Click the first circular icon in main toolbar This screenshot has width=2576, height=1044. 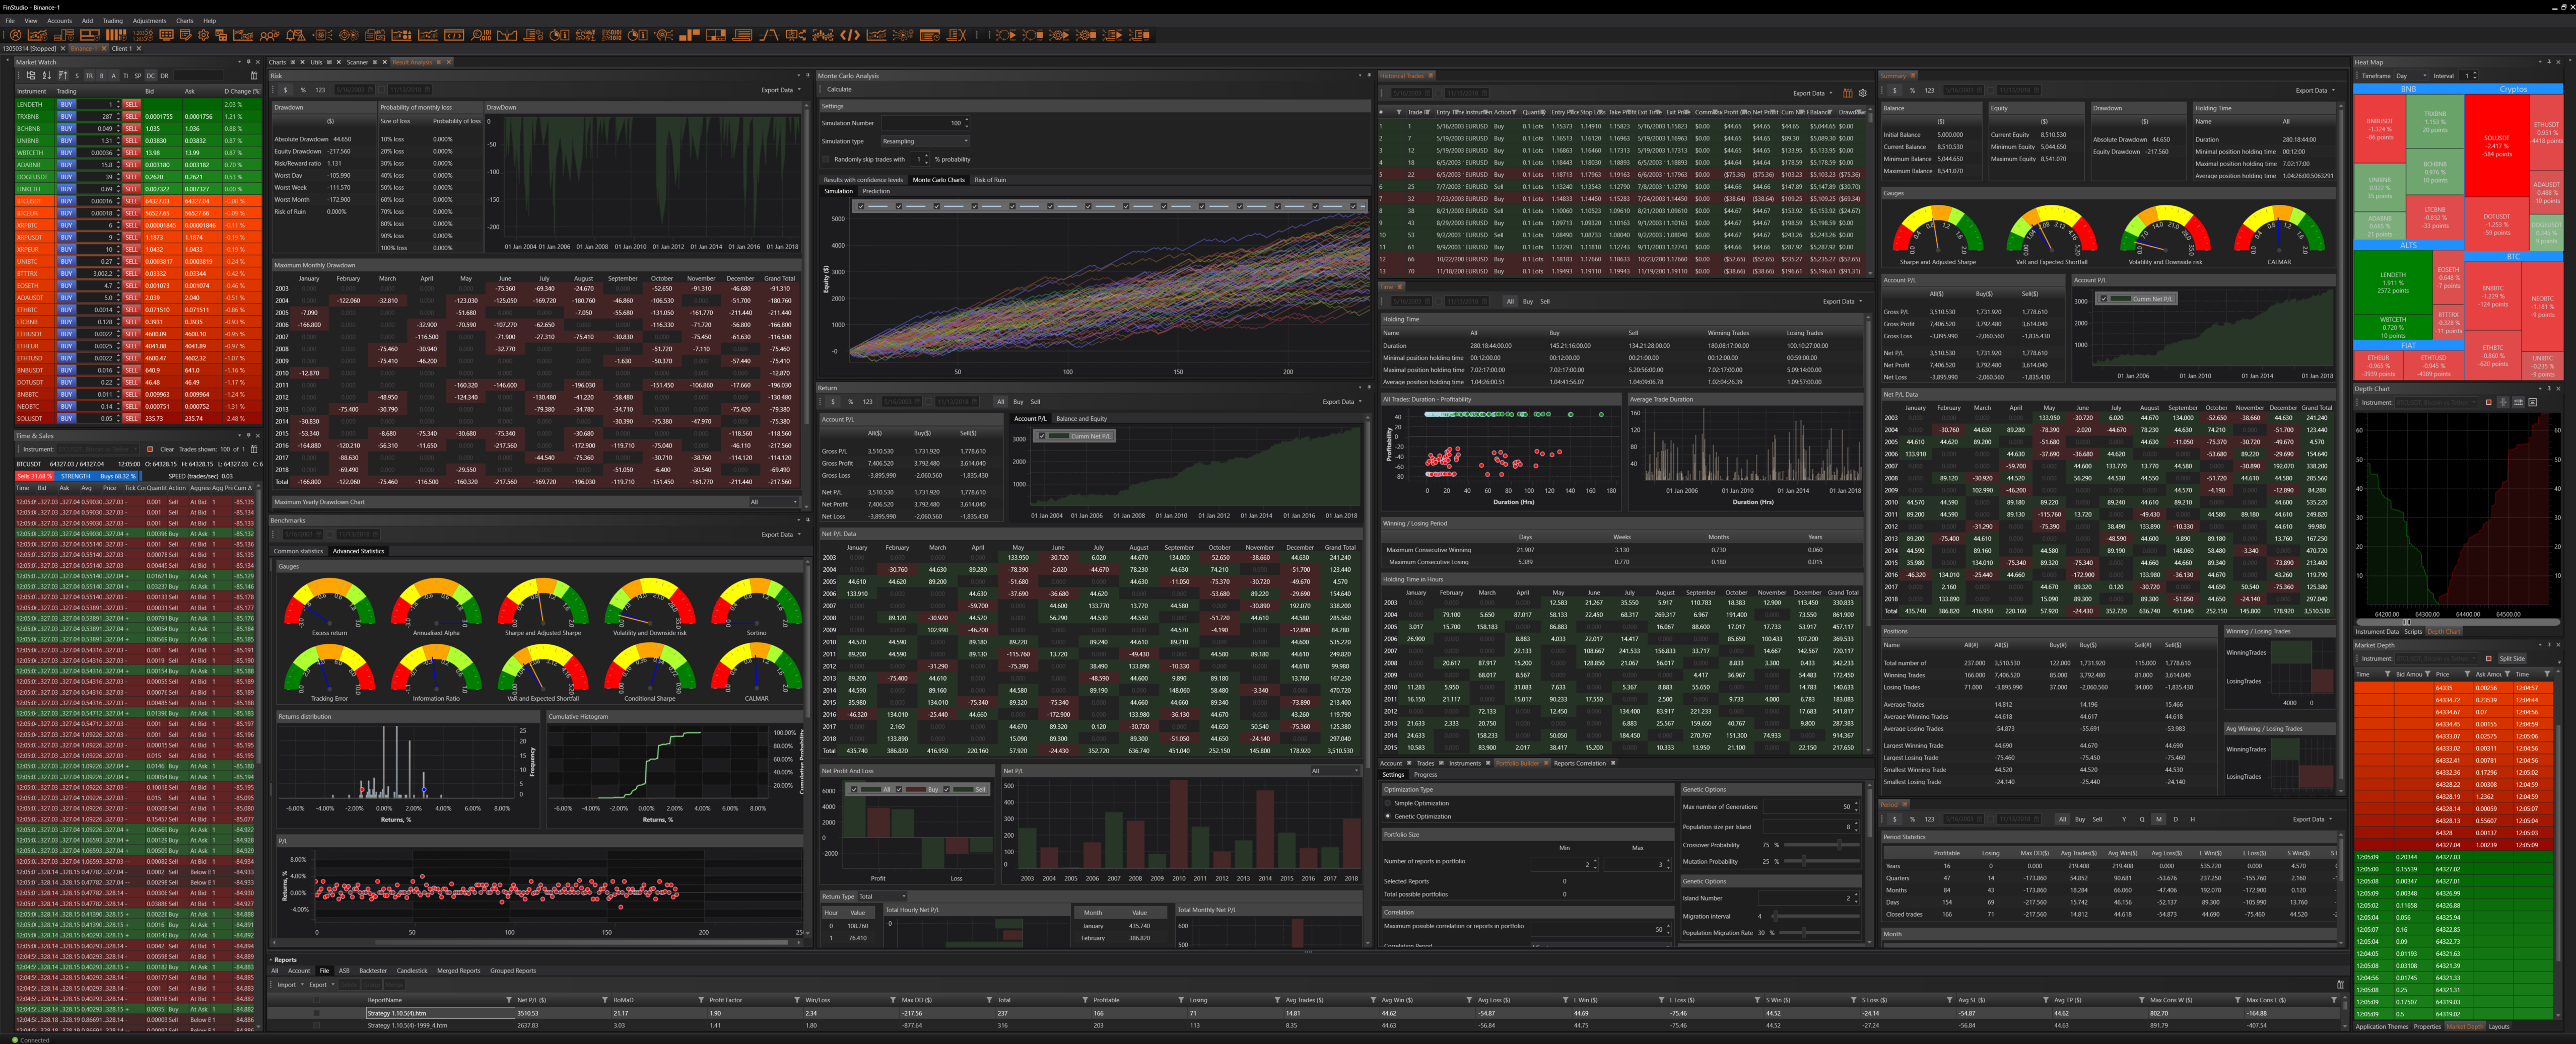[x=16, y=36]
